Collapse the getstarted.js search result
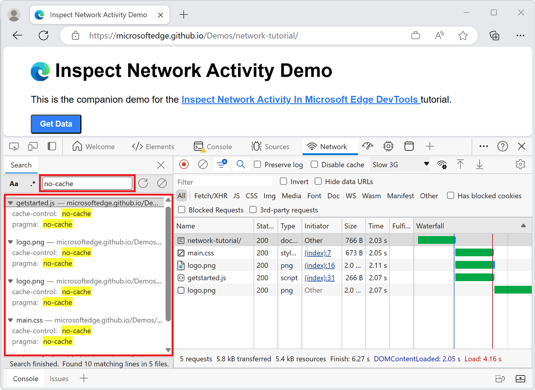 pyautogui.click(x=10, y=203)
